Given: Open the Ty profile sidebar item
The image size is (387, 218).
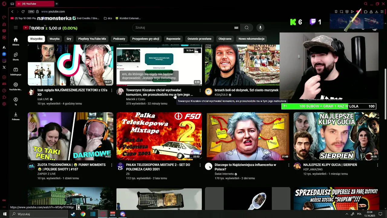Looking at the screenshot, I should tap(16, 101).
